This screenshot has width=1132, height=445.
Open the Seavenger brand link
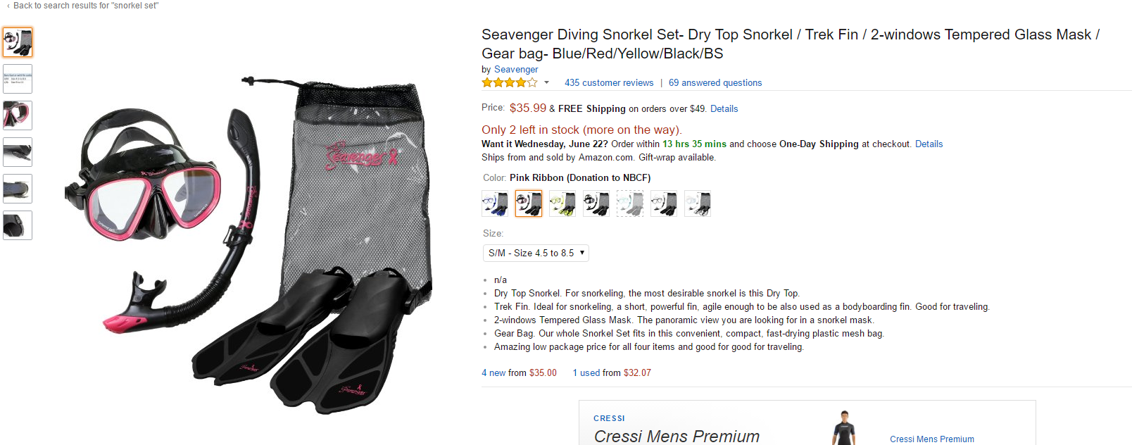coord(516,70)
